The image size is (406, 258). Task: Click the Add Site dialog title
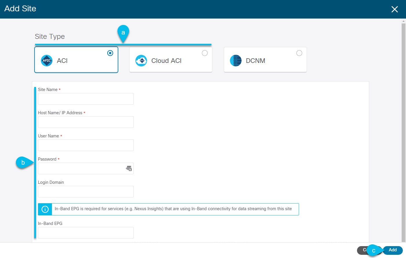click(x=20, y=9)
